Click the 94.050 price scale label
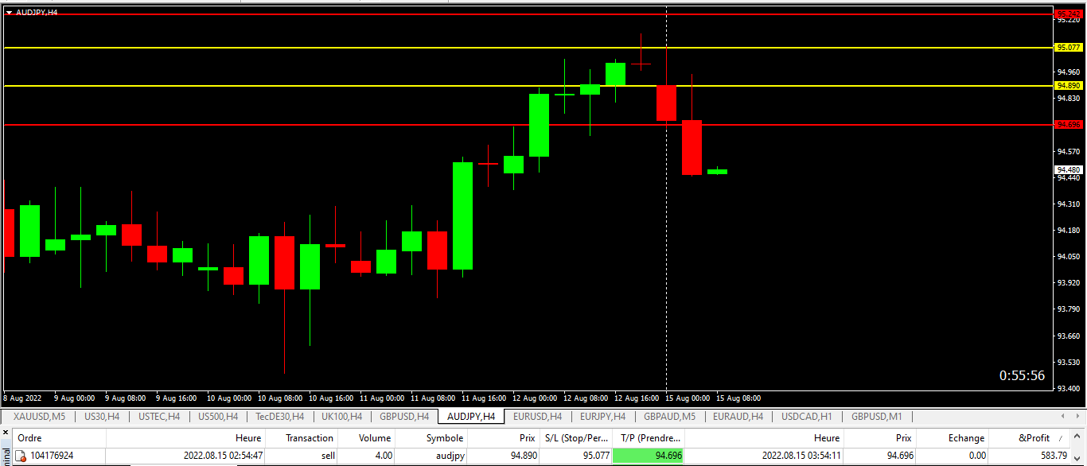The image size is (1087, 466). [1068, 256]
